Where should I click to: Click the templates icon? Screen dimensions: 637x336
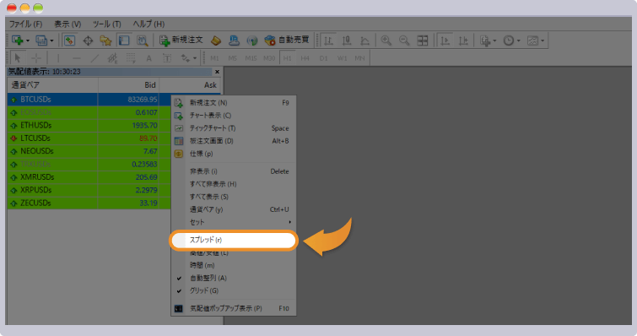click(532, 41)
